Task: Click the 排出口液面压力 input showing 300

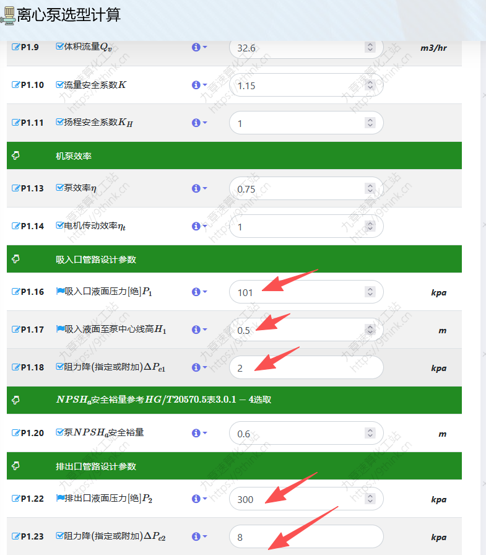Action: click(x=306, y=499)
